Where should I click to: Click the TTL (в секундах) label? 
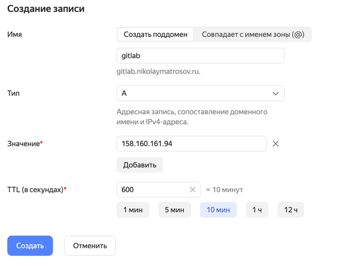tap(37, 189)
